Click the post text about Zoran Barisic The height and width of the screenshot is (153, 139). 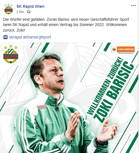66,25
